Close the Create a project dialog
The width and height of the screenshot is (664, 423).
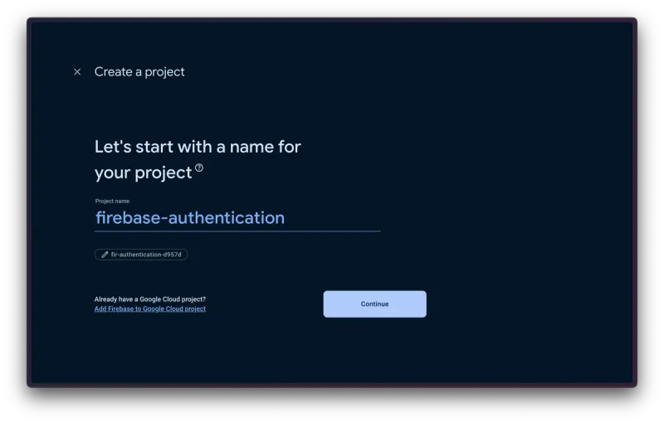click(x=77, y=72)
